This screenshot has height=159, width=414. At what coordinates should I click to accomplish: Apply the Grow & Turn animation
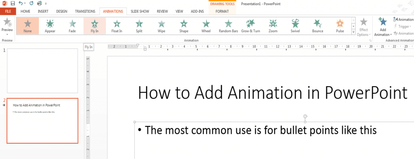coord(251,26)
